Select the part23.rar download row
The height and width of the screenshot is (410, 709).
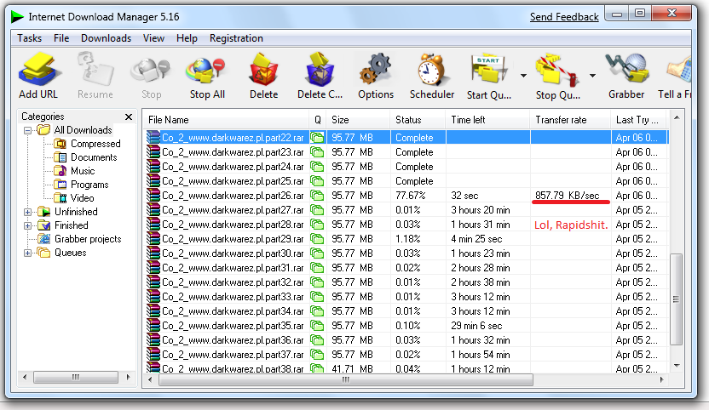[406, 152]
